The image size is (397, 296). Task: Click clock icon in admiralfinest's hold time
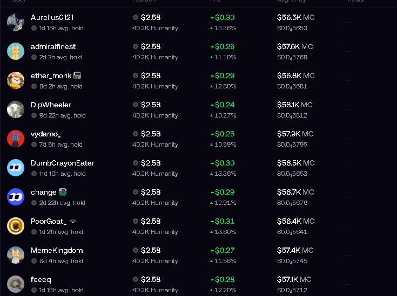34,57
